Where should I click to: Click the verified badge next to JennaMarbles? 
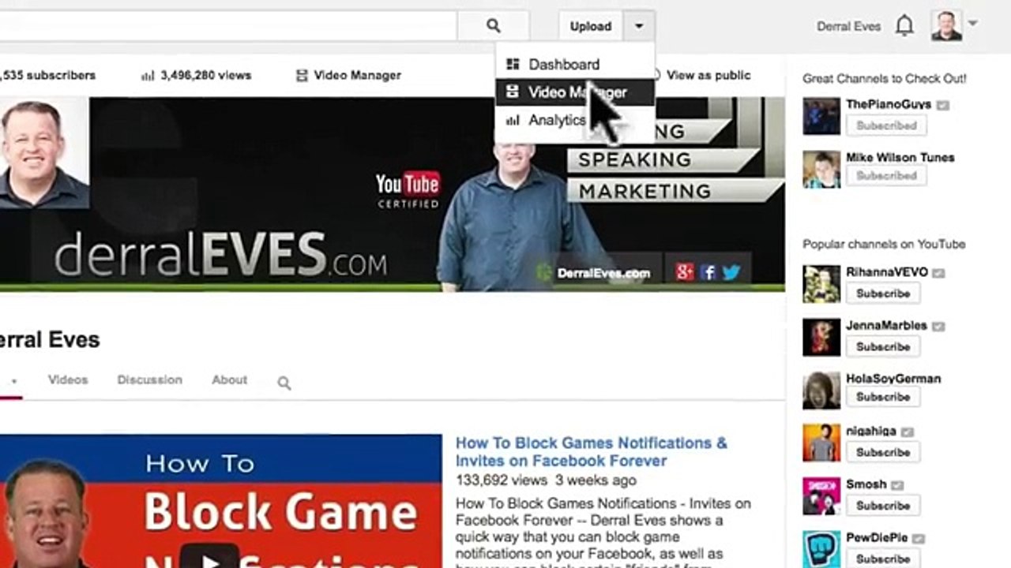point(938,326)
